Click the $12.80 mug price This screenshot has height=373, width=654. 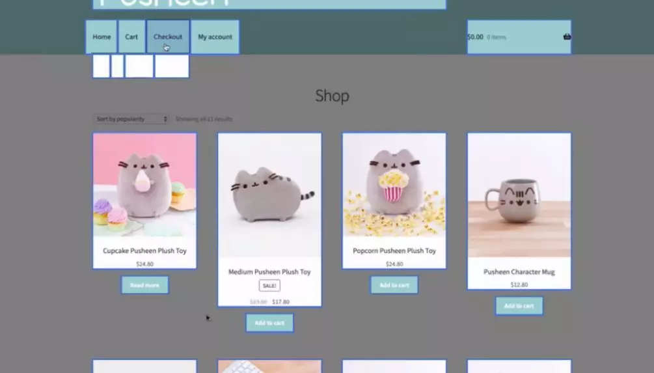click(519, 284)
